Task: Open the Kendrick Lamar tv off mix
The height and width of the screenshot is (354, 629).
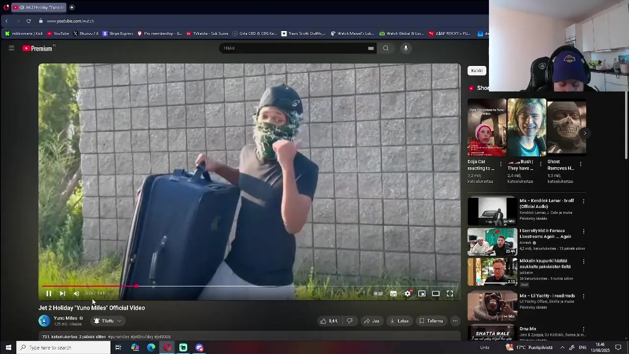Action: coord(492,211)
